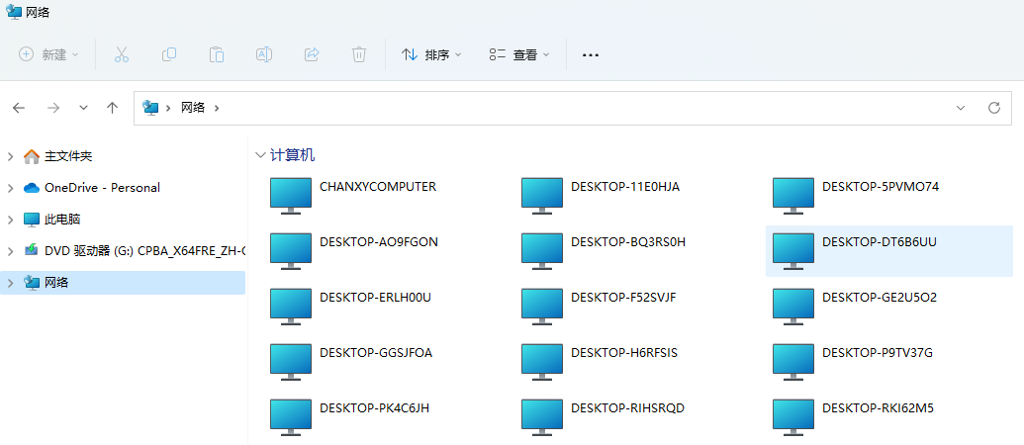The height and width of the screenshot is (445, 1024).
Task: Open the 新建 (New) dropdown
Action: point(49,54)
